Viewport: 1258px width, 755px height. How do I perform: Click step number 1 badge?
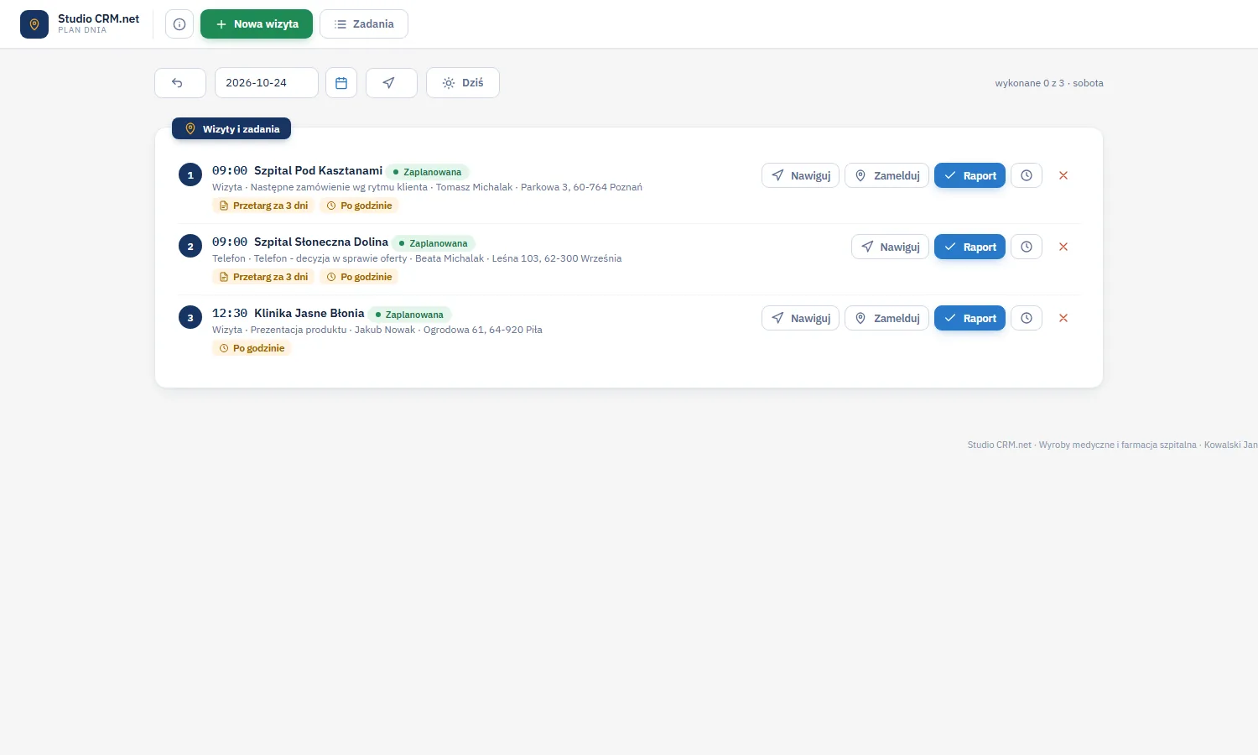pyautogui.click(x=190, y=175)
